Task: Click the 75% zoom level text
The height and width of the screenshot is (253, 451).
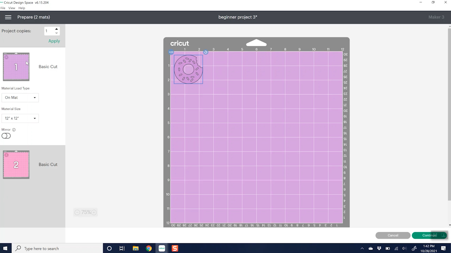Action: (86, 212)
